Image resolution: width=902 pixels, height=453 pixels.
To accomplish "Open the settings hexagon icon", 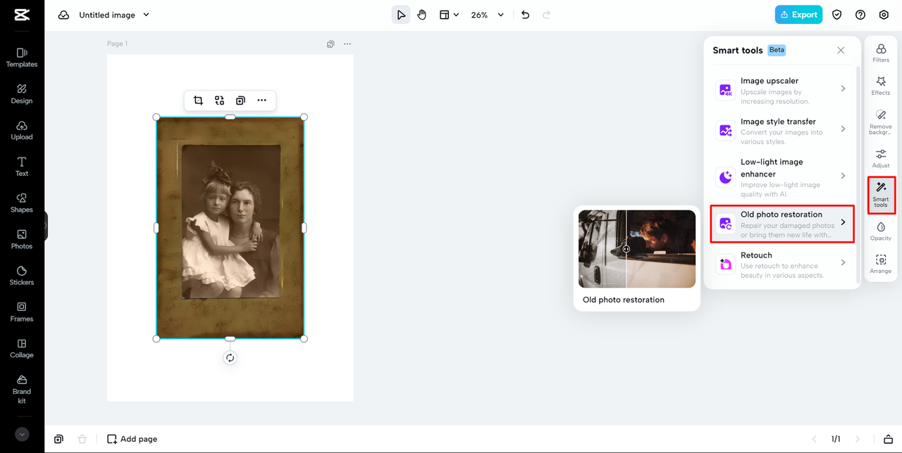I will click(884, 15).
